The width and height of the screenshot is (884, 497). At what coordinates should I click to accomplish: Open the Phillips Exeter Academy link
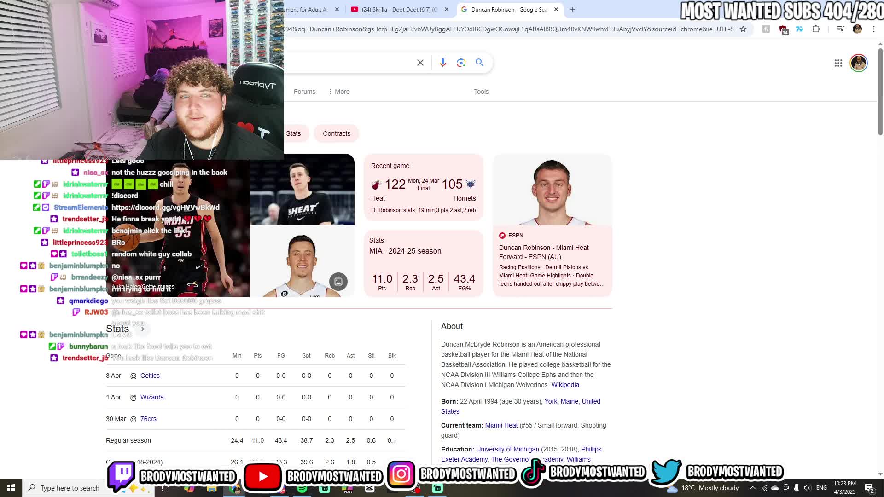521,454
